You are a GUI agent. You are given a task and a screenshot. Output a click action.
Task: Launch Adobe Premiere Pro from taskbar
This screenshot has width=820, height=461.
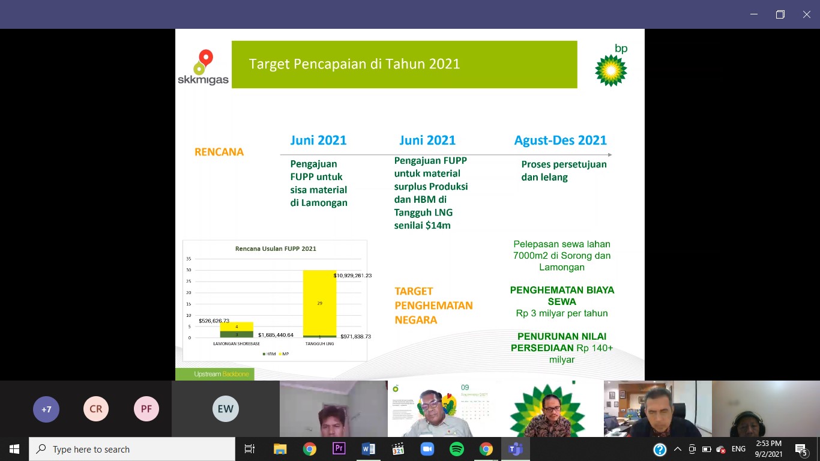(339, 449)
